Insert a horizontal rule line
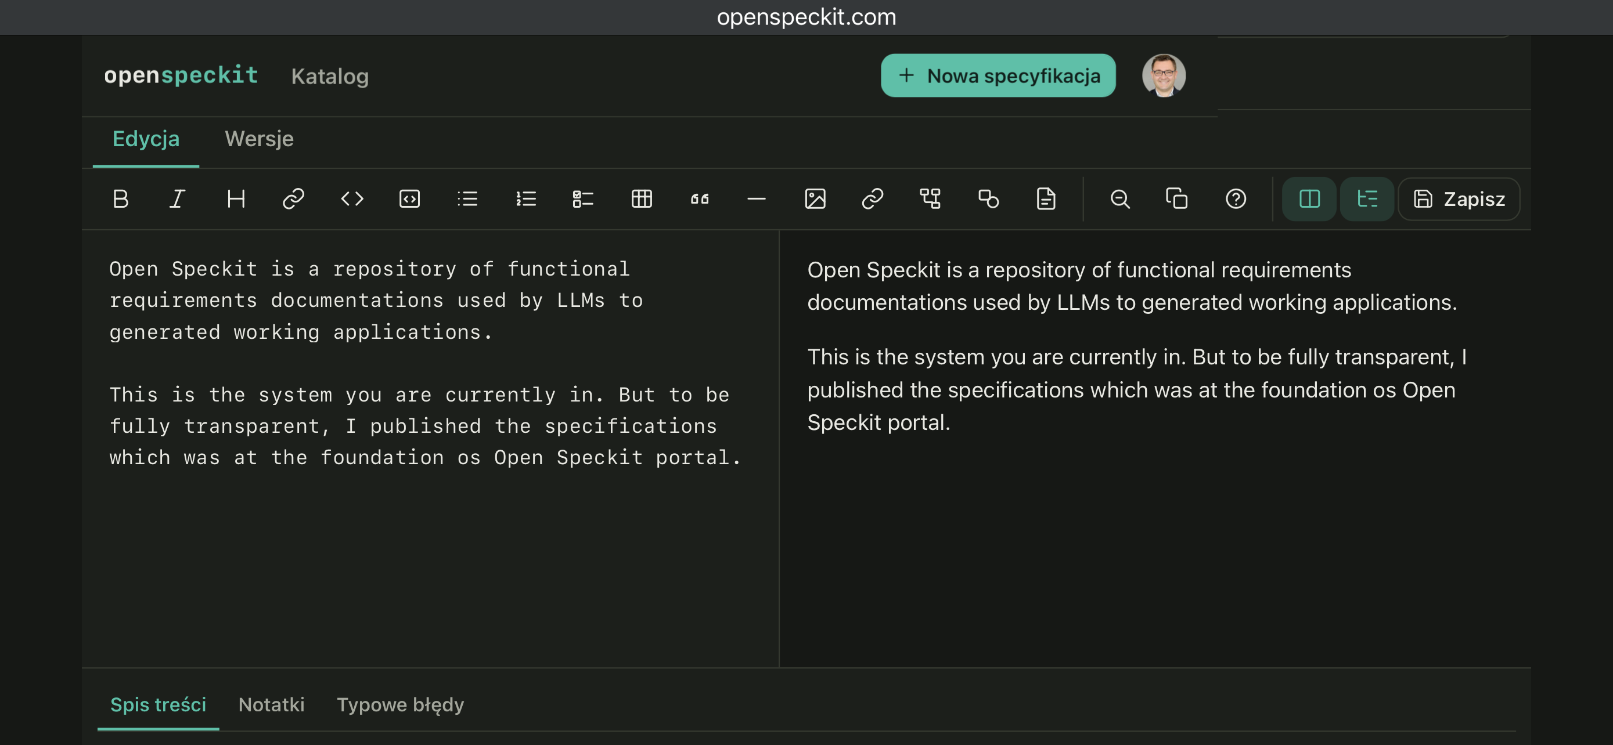 (757, 199)
